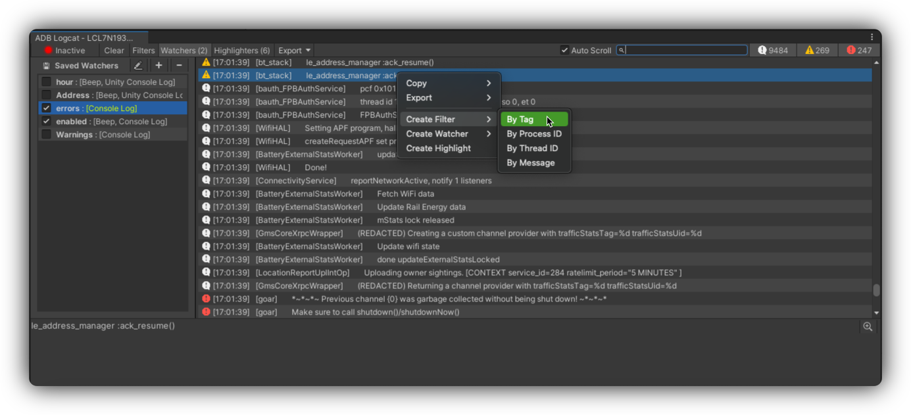
Task: Uncheck the errors watcher checkbox
Action: tap(47, 108)
